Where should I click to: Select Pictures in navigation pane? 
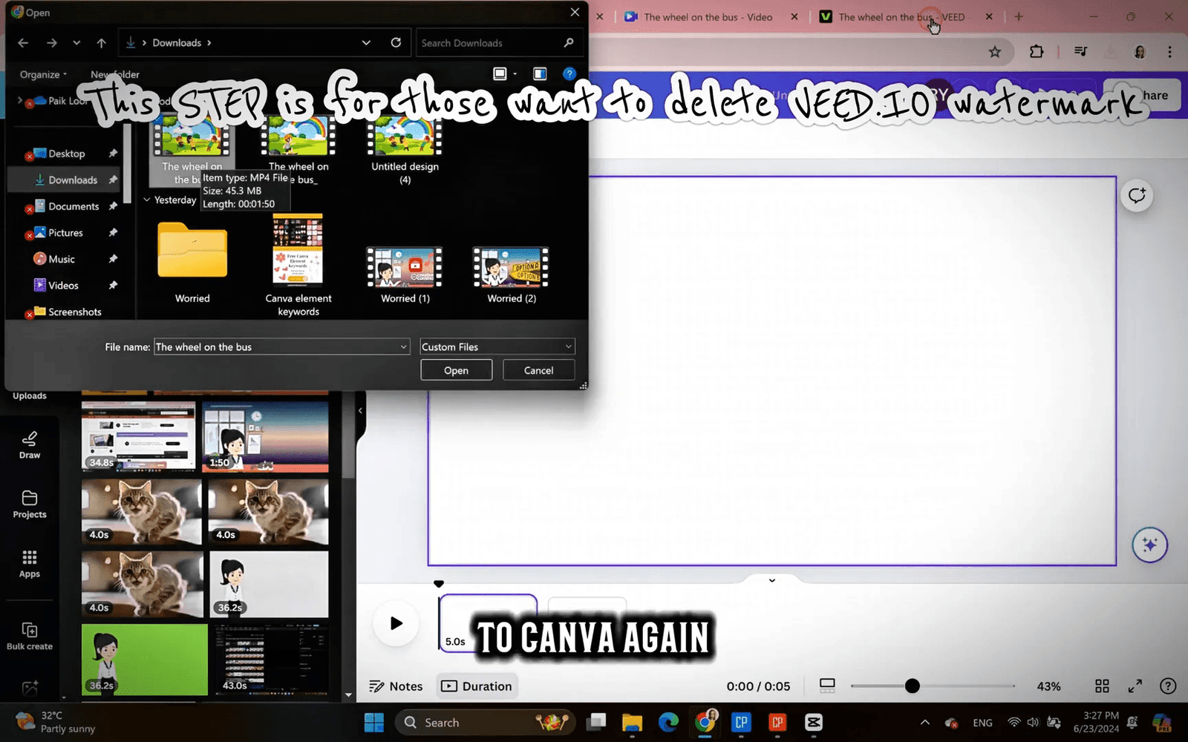[67, 233]
